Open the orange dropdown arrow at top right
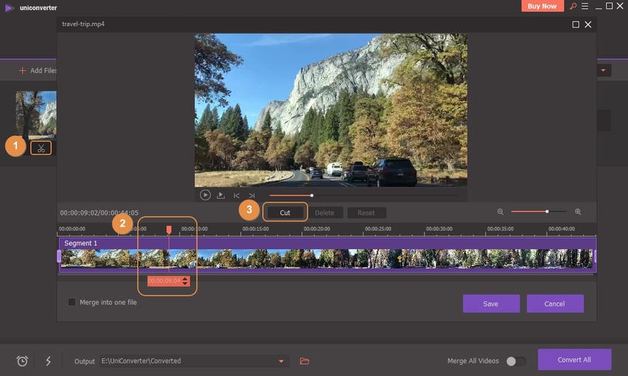The image size is (628, 376). (x=604, y=70)
